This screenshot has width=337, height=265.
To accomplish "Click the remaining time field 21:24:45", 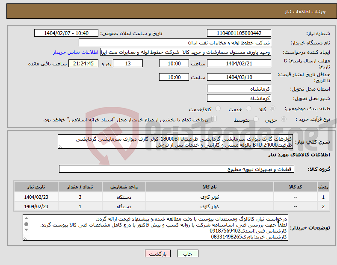I will [83, 63].
